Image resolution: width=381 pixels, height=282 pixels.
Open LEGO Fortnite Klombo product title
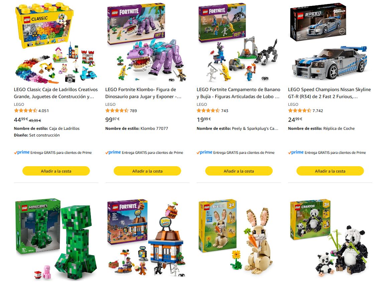[x=143, y=93]
